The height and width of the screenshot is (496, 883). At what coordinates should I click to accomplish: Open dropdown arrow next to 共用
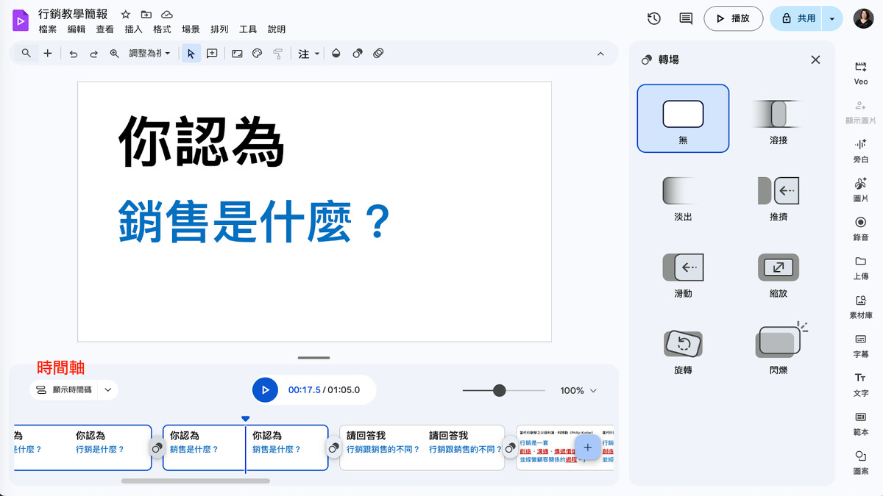pyautogui.click(x=832, y=18)
